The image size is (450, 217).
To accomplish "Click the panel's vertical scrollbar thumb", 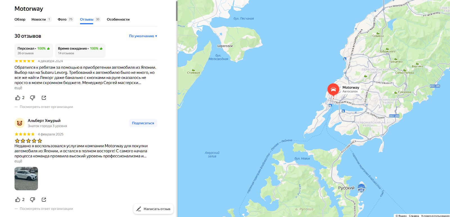I will 177,11.
